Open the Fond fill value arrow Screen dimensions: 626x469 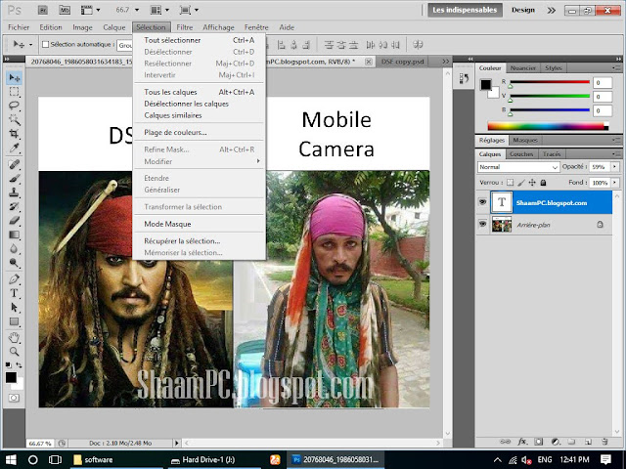(x=614, y=183)
